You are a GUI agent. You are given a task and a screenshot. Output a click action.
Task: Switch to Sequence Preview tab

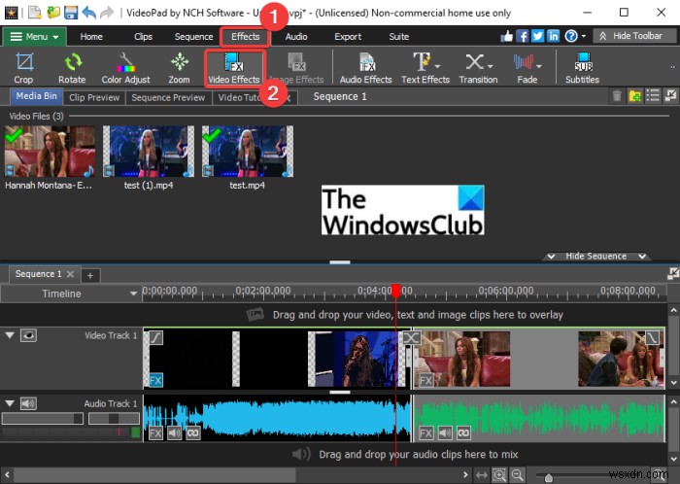168,97
